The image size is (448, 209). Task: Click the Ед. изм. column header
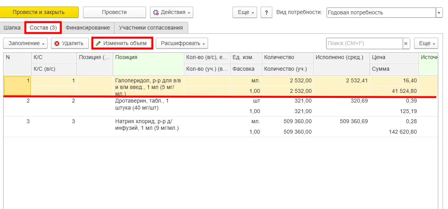click(246, 57)
